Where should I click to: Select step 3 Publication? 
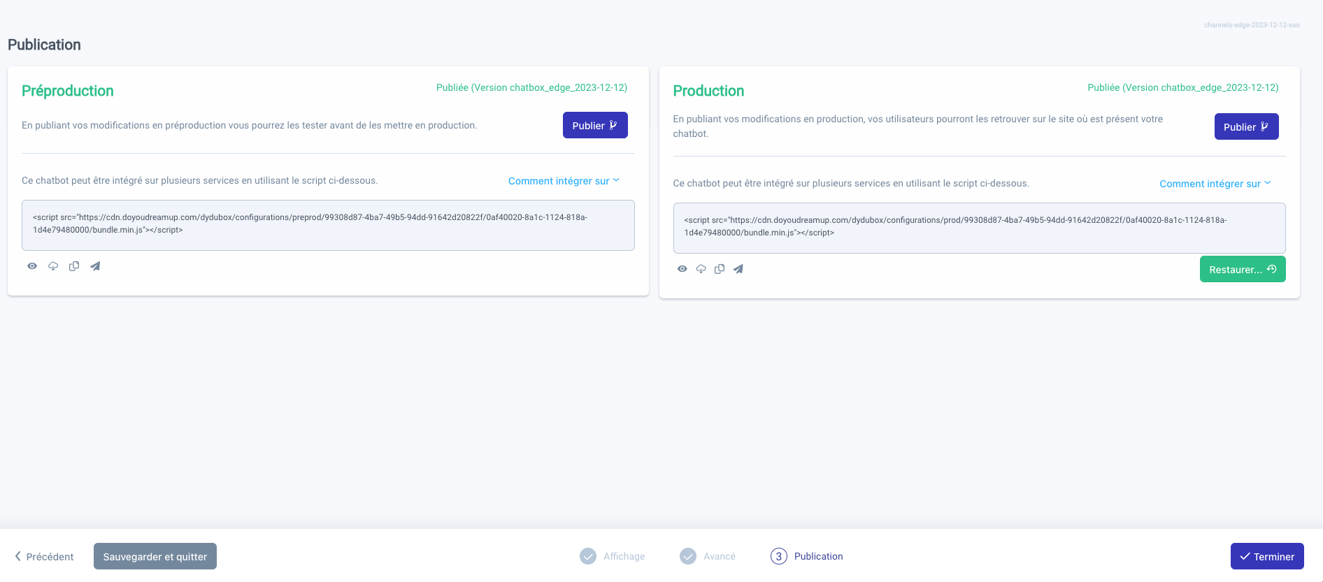807,556
